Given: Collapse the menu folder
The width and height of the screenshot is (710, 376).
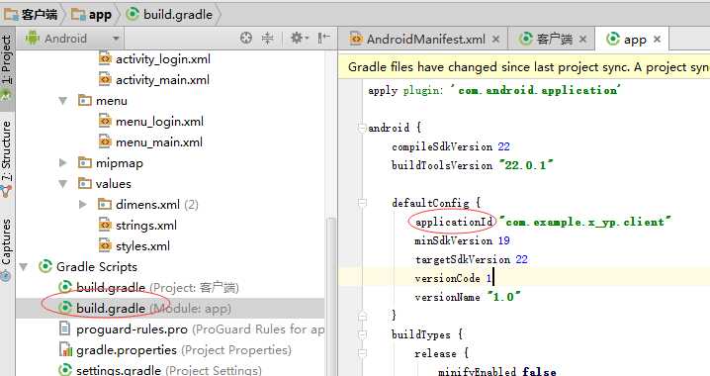Looking at the screenshot, I should click(x=63, y=101).
